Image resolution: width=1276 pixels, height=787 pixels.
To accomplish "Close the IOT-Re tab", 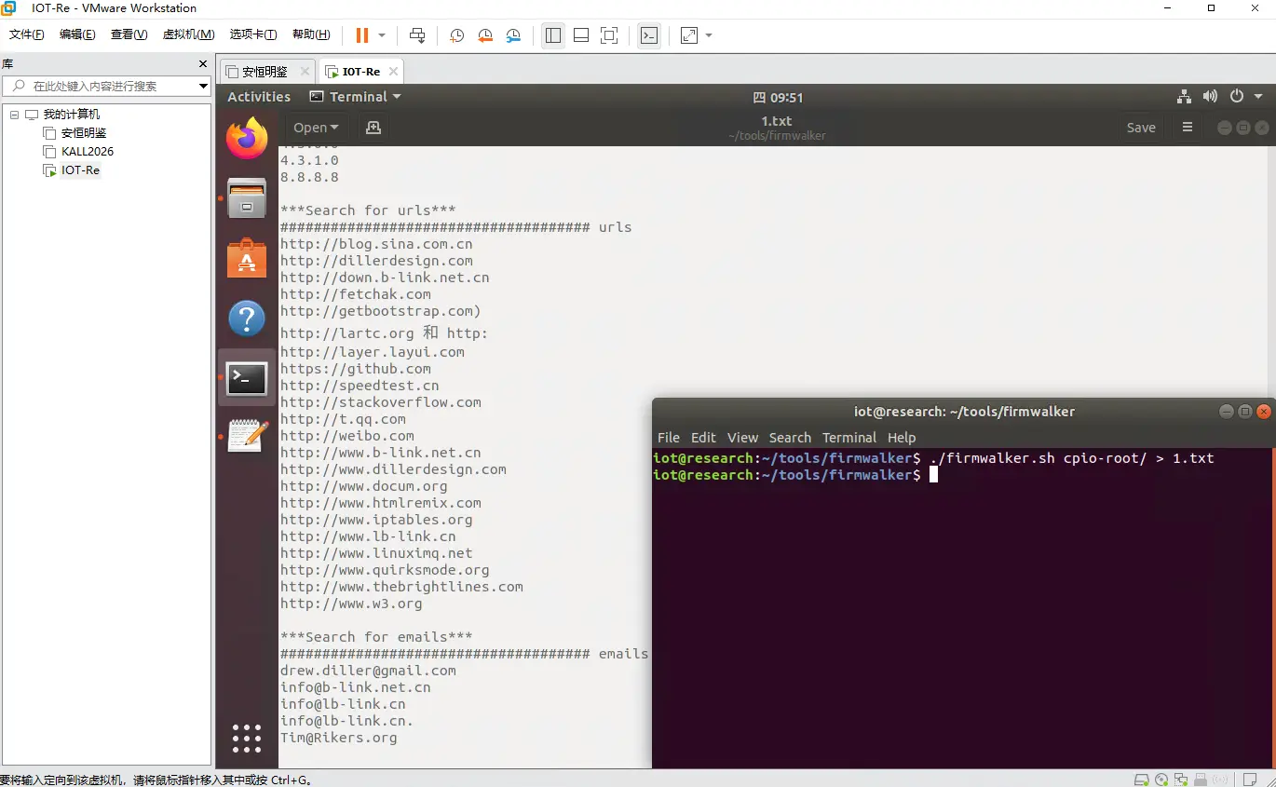I will [393, 72].
